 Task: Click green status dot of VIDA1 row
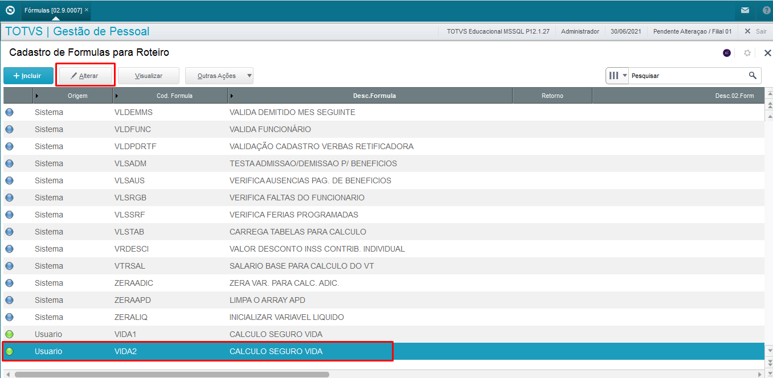(9, 334)
